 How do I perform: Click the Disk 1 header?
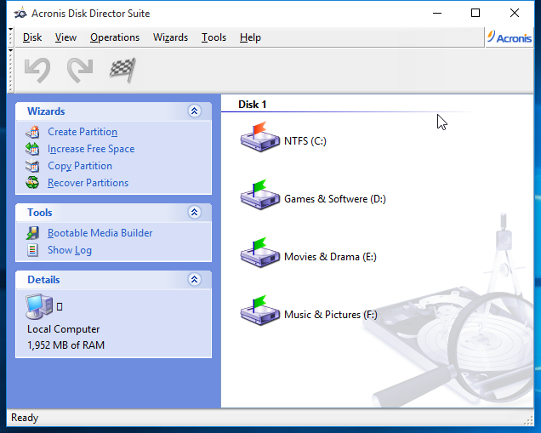253,104
